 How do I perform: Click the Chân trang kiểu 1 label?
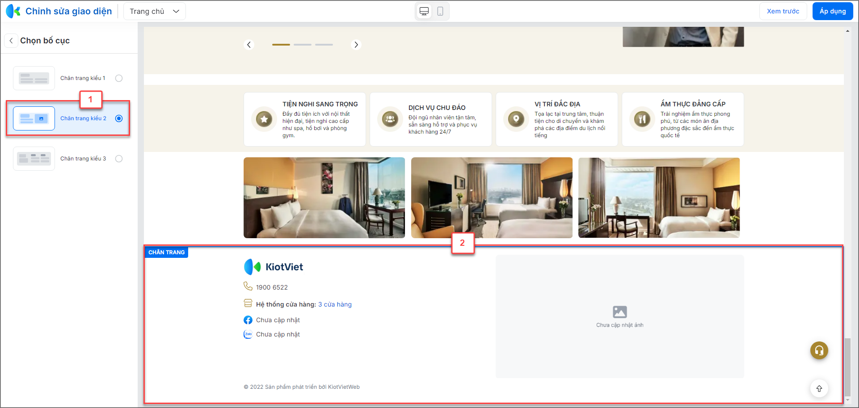coord(83,78)
